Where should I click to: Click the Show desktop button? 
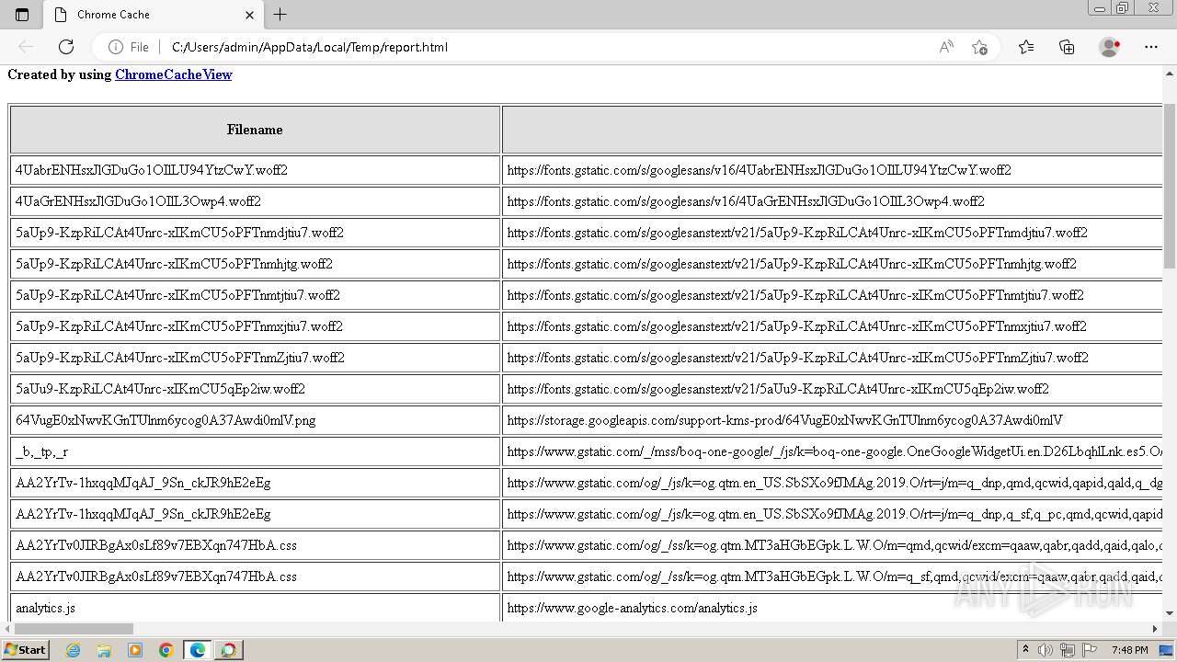(x=1168, y=650)
